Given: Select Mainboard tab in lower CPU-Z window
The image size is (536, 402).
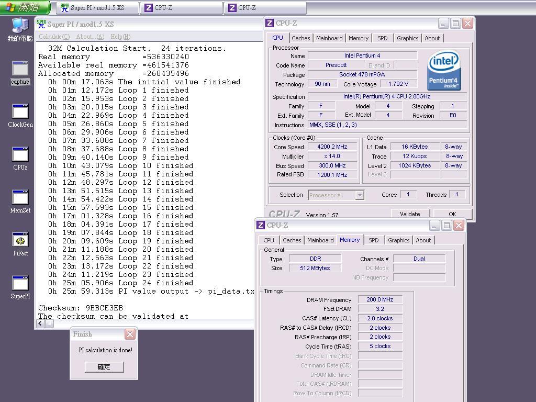Looking at the screenshot, I should point(320,240).
